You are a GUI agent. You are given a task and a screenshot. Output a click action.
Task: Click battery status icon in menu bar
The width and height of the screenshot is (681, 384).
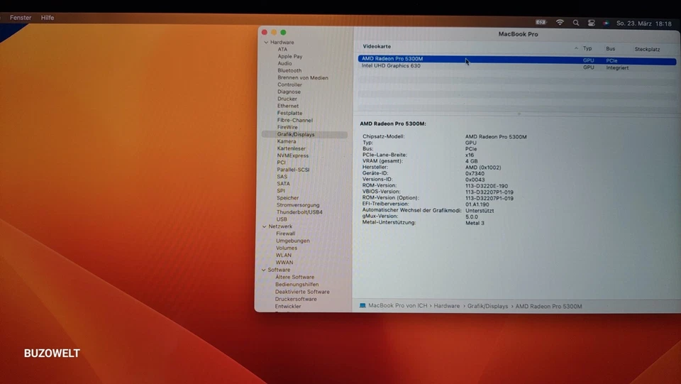click(541, 22)
